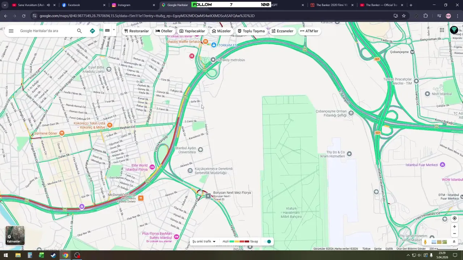Click McDonald's Florya restaurant pin

(141, 198)
